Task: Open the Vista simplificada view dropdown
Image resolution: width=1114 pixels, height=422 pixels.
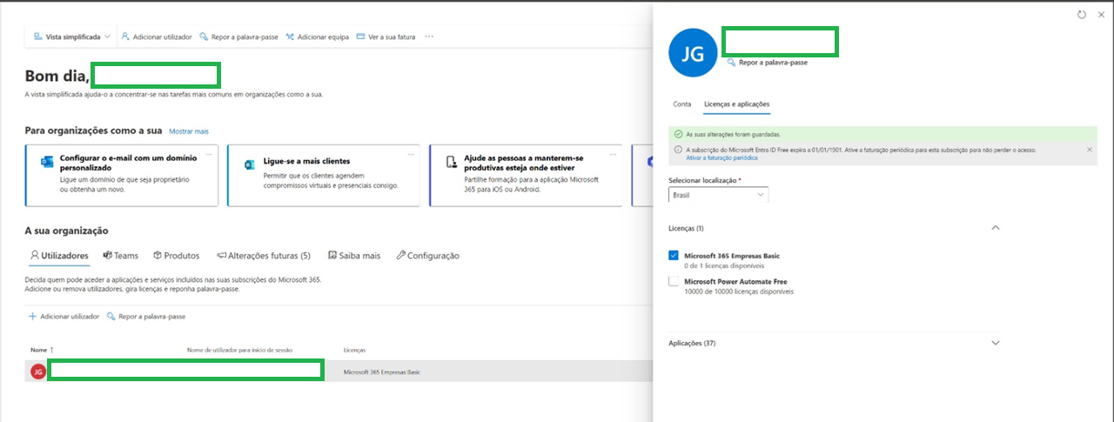Action: 72,37
